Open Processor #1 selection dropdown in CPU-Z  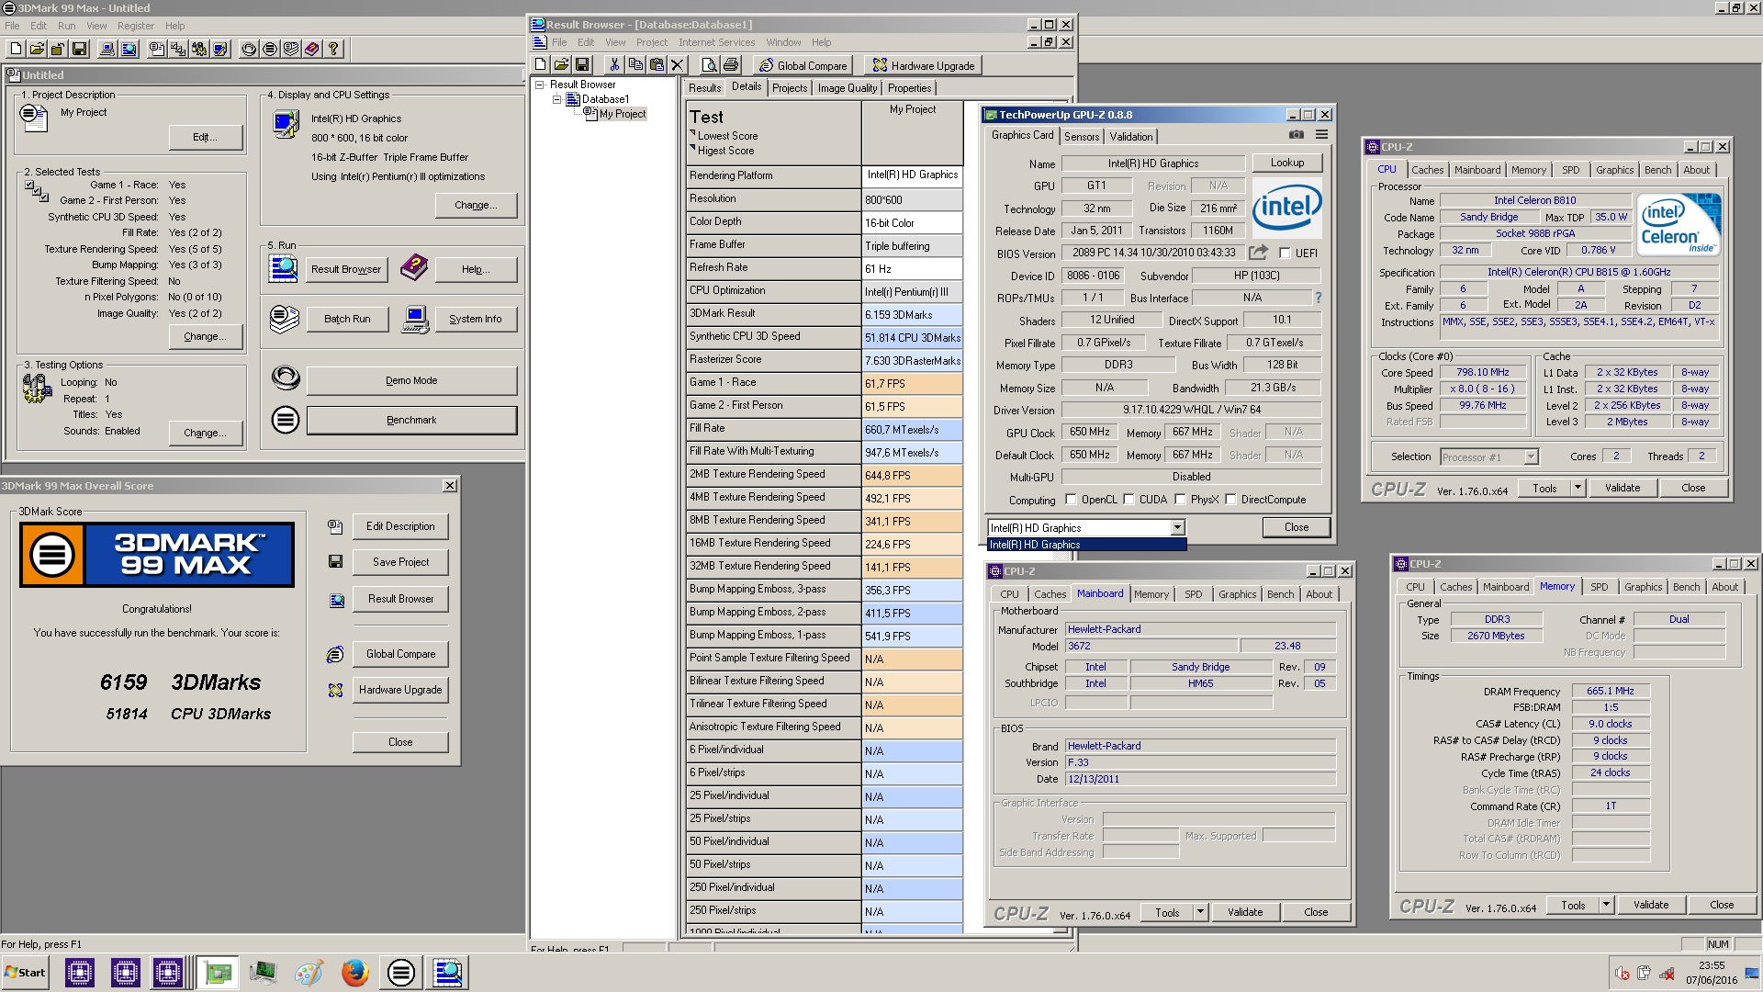tap(1531, 457)
